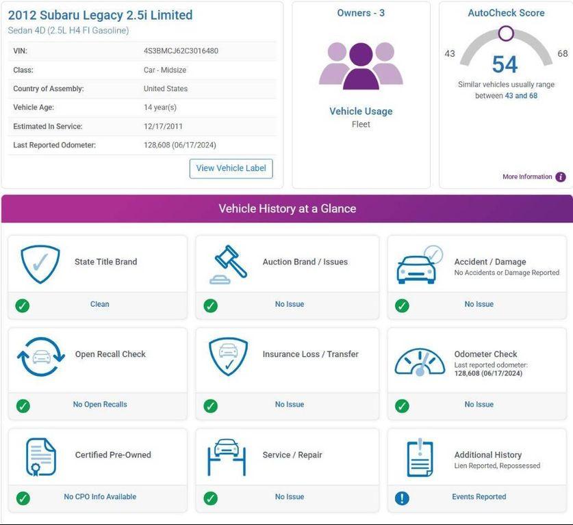Open the No CPO Info Available link
This screenshot has height=525, width=573.
pyautogui.click(x=100, y=496)
